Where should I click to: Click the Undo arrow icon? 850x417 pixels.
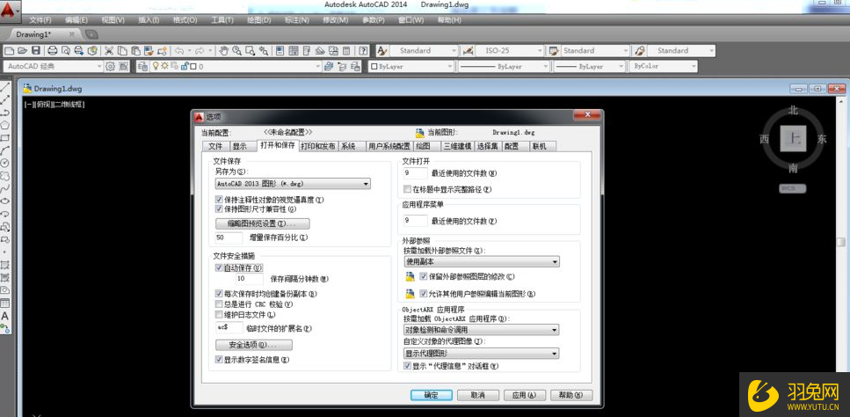click(x=178, y=51)
